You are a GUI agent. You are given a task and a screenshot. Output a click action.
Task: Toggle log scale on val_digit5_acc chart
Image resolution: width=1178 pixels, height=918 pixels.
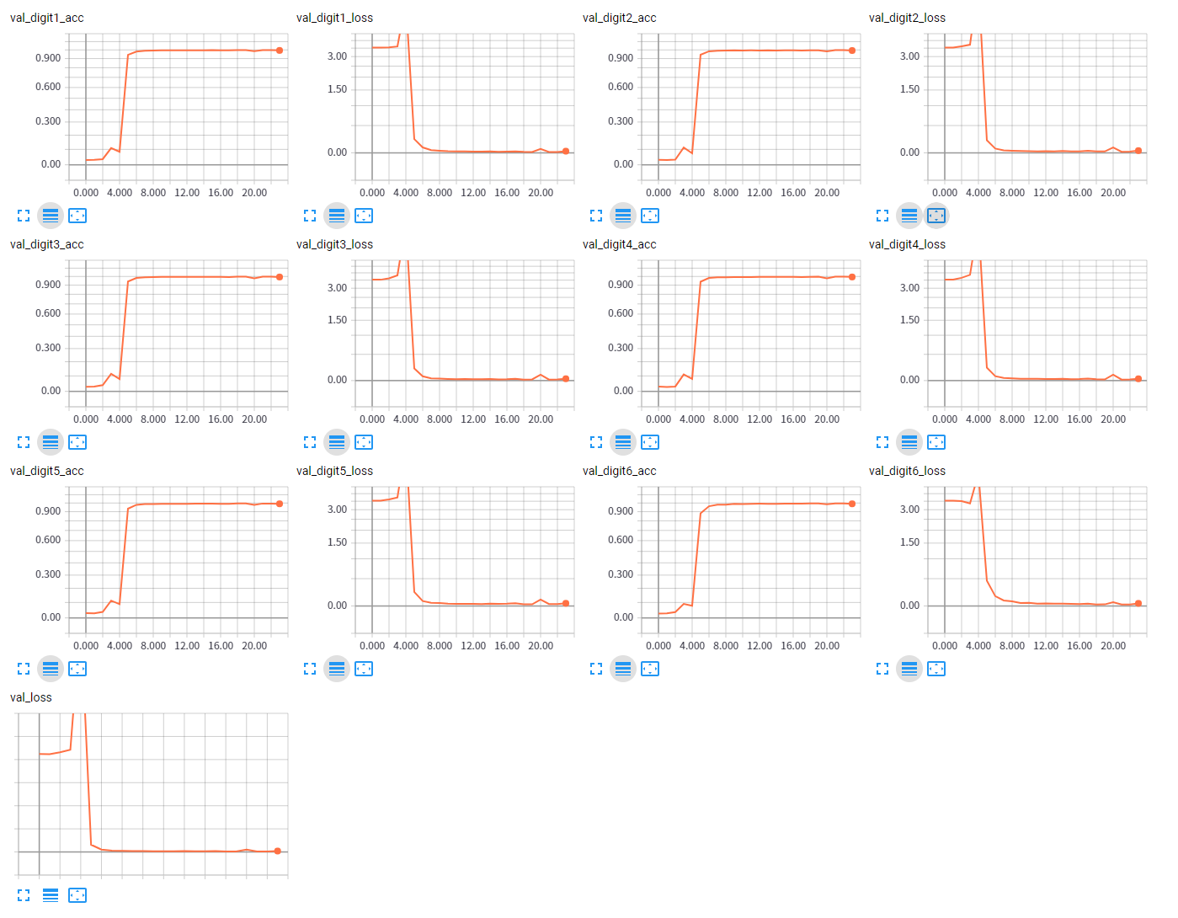pos(51,669)
